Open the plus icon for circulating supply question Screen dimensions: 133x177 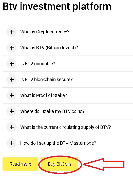click(11, 127)
